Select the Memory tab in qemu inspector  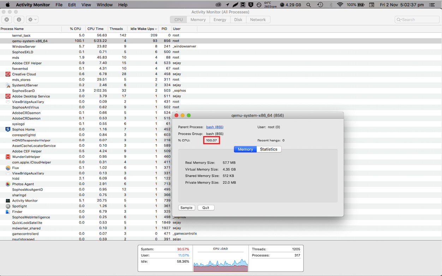click(245, 149)
